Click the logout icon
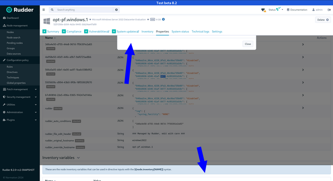The height and width of the screenshot is (181, 333). pos(329,10)
